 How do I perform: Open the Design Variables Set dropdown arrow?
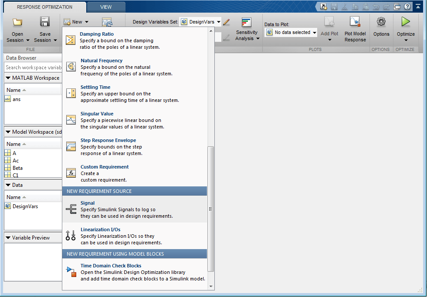pyautogui.click(x=218, y=22)
